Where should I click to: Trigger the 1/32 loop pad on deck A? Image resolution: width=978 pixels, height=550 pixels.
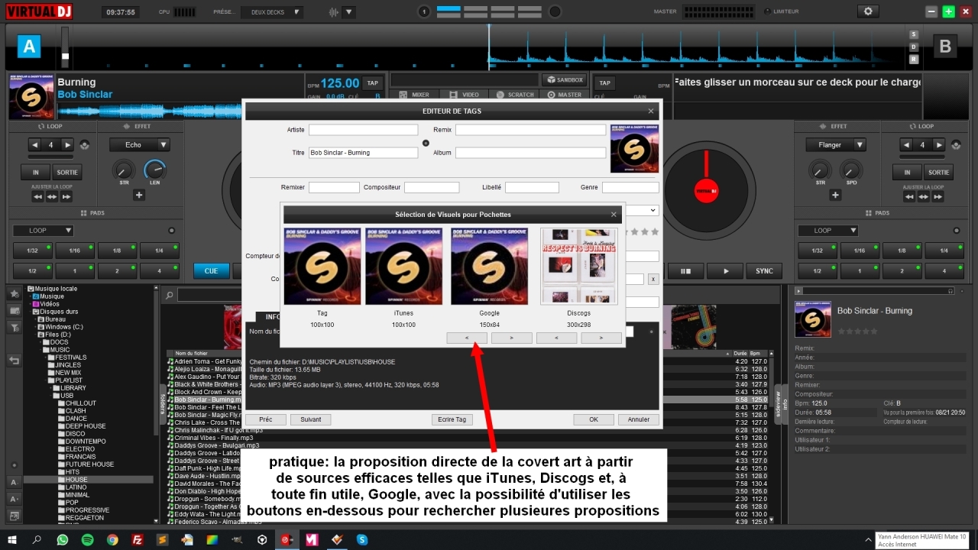tap(32, 251)
